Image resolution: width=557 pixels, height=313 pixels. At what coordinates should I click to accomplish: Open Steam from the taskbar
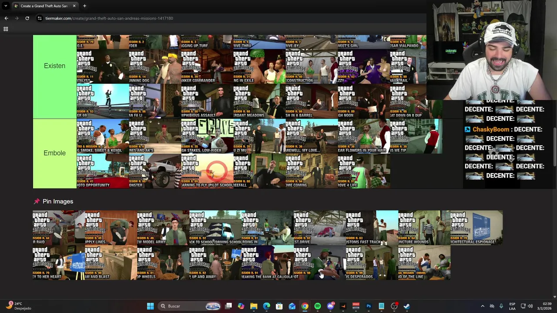[406, 306]
